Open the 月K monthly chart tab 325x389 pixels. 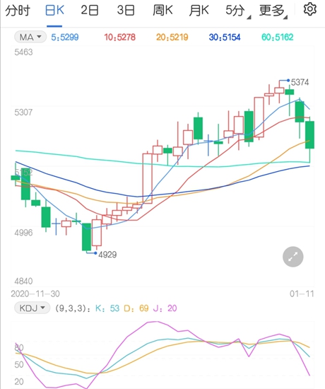(x=199, y=11)
